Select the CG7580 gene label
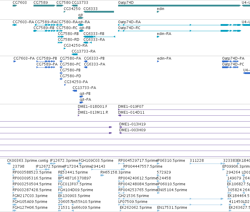250x212 pixels. (63, 3)
